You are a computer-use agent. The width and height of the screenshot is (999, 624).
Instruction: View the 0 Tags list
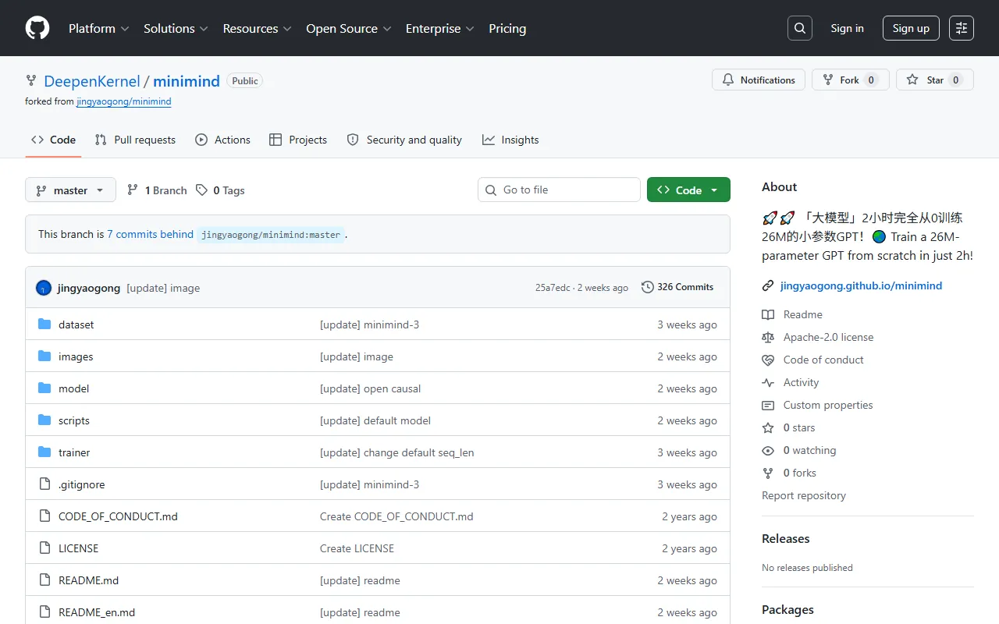[220, 190]
